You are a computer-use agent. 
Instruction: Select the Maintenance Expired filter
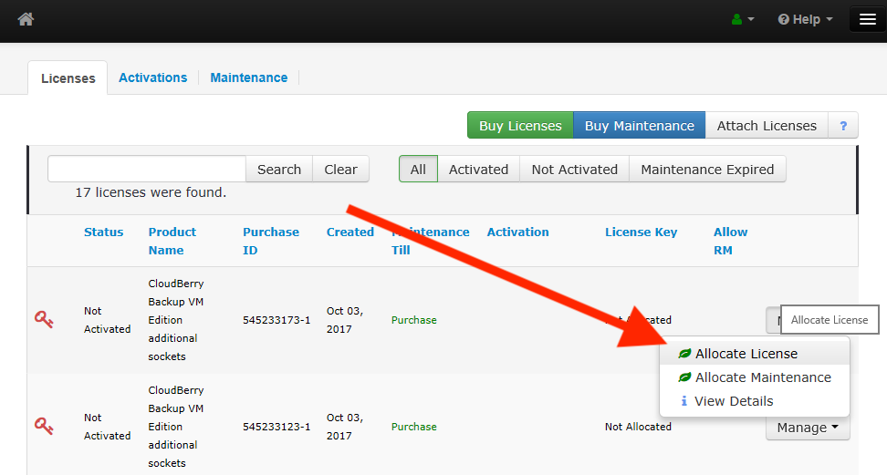[707, 169]
